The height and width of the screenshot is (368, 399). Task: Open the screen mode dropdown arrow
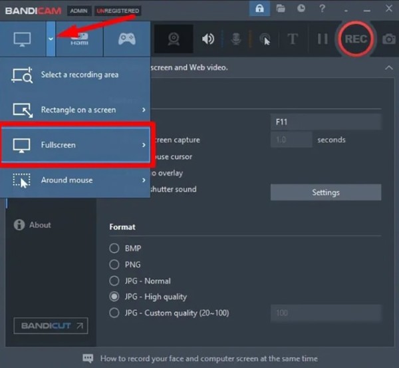pos(51,39)
